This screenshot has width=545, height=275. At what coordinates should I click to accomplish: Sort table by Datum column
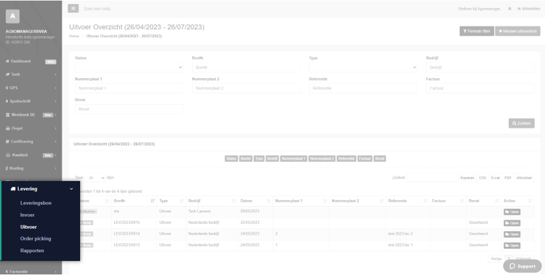[x=255, y=201]
